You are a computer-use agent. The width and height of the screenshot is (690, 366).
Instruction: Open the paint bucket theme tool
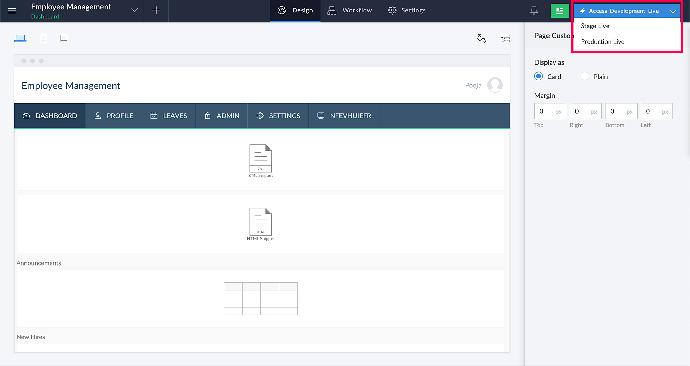[x=481, y=38]
